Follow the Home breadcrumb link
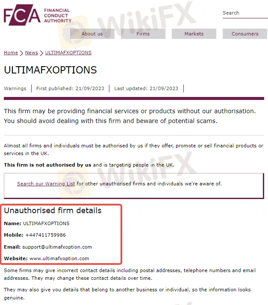 11,53
